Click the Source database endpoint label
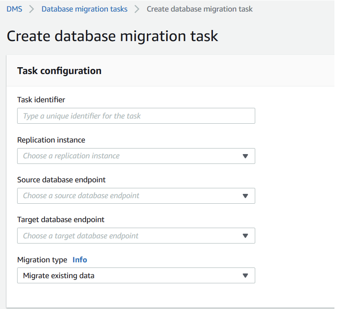The height and width of the screenshot is (309, 343). [61, 180]
